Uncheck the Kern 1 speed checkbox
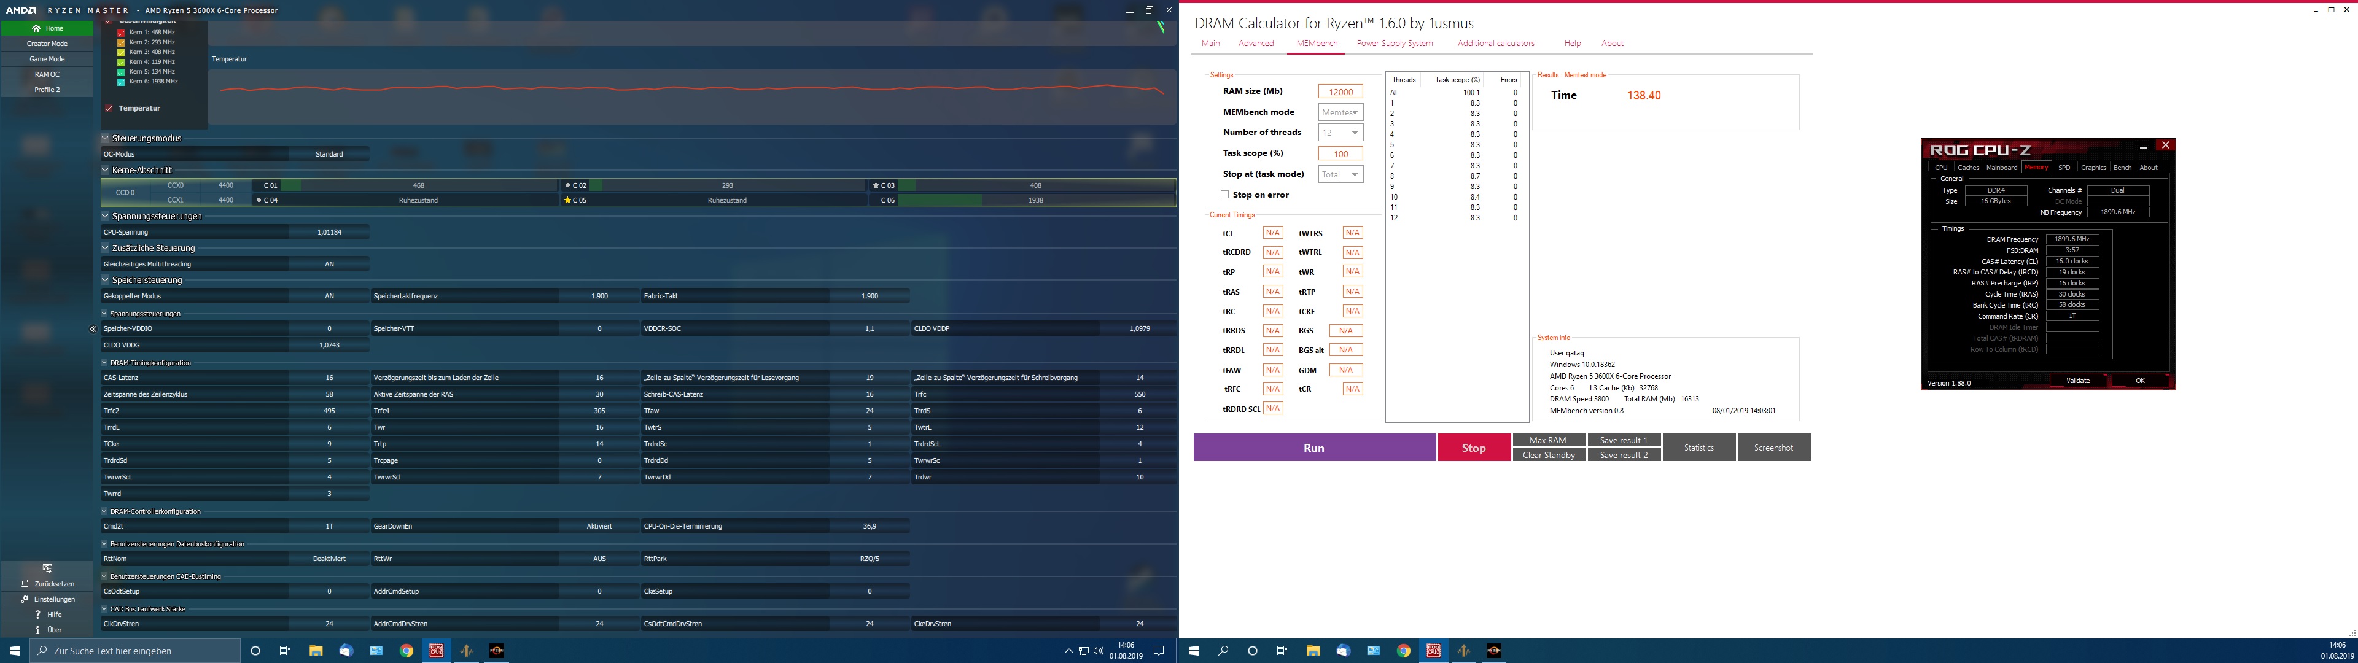The height and width of the screenshot is (663, 2358). 121,32
